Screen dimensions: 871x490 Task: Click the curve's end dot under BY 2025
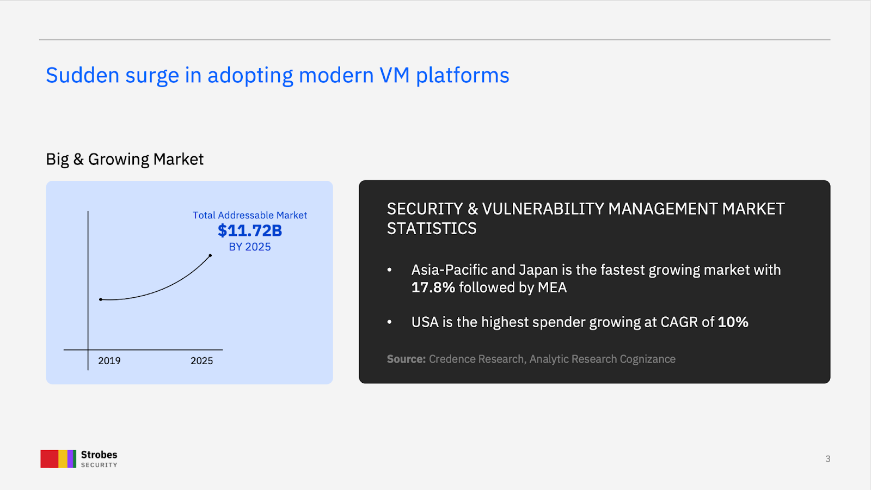[210, 255]
